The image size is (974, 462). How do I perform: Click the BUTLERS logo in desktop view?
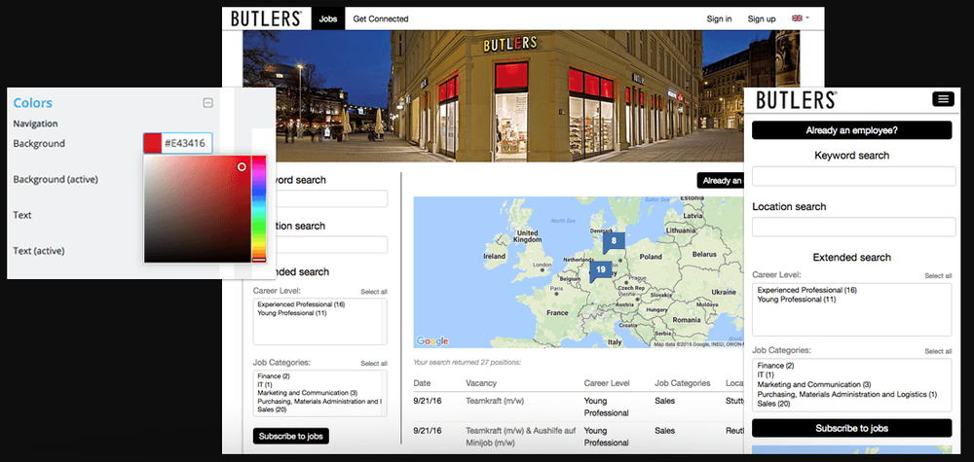coord(267,18)
